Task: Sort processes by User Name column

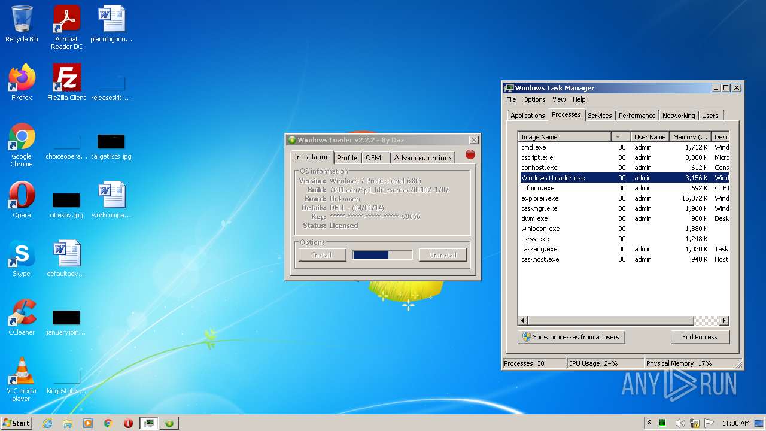Action: tap(651, 137)
